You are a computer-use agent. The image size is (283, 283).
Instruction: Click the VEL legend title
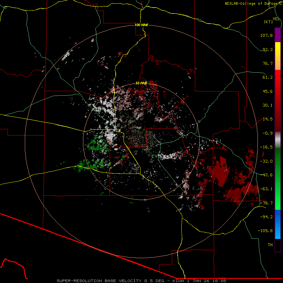click(x=276, y=19)
